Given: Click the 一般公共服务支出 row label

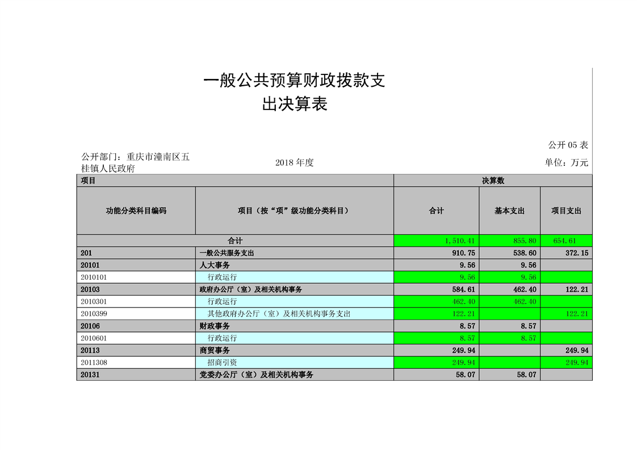Looking at the screenshot, I should coord(227,253).
